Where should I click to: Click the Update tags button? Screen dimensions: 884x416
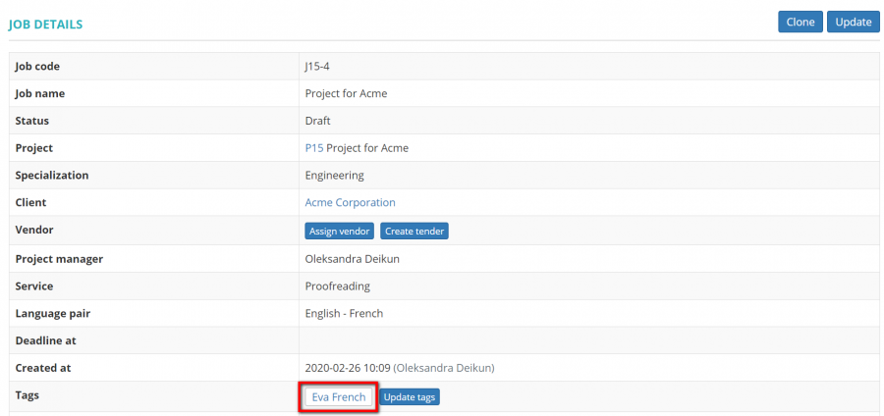410,397
